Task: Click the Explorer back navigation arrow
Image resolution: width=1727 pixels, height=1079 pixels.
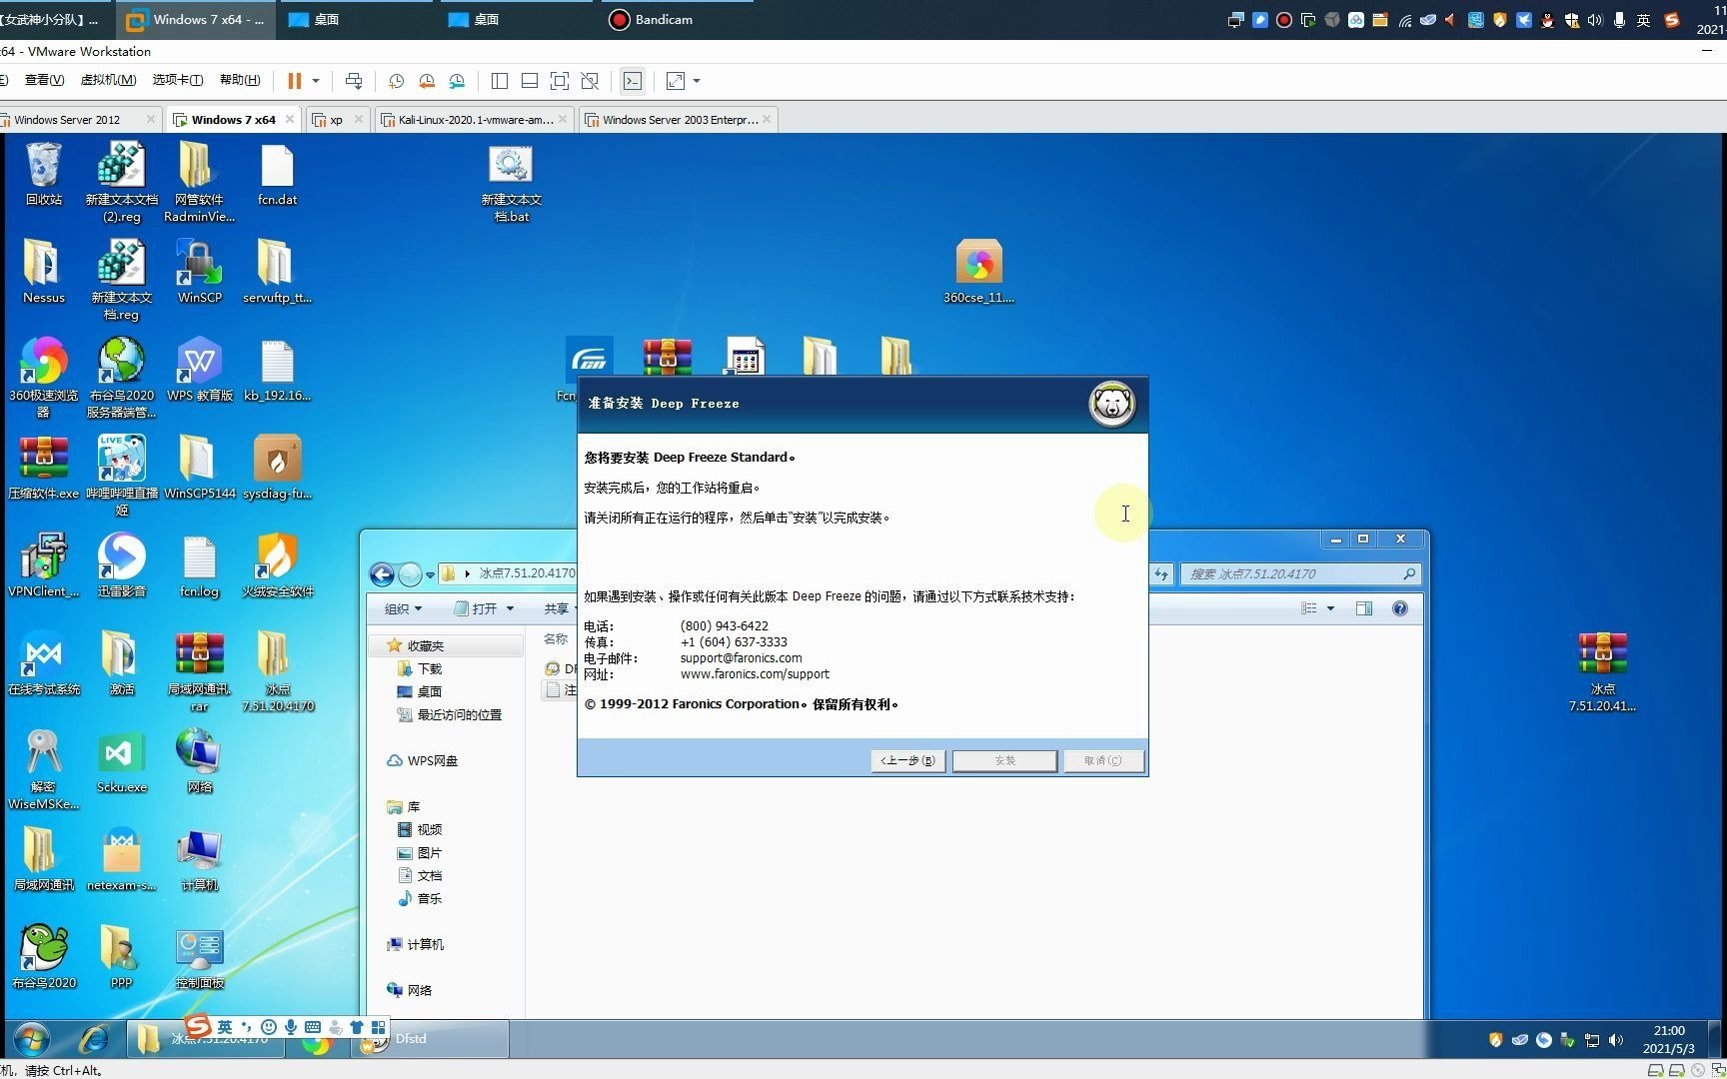Action: coord(382,574)
